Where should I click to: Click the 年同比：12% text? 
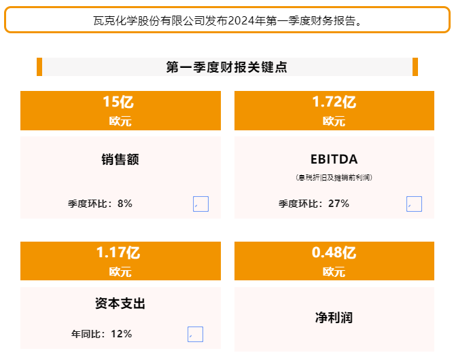click(102, 334)
